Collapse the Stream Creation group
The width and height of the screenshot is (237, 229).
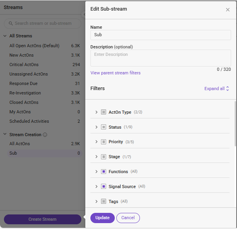(5, 134)
